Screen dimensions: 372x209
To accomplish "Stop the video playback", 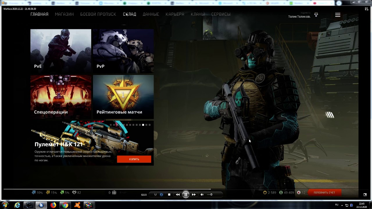I will pyautogui.click(x=169, y=195).
